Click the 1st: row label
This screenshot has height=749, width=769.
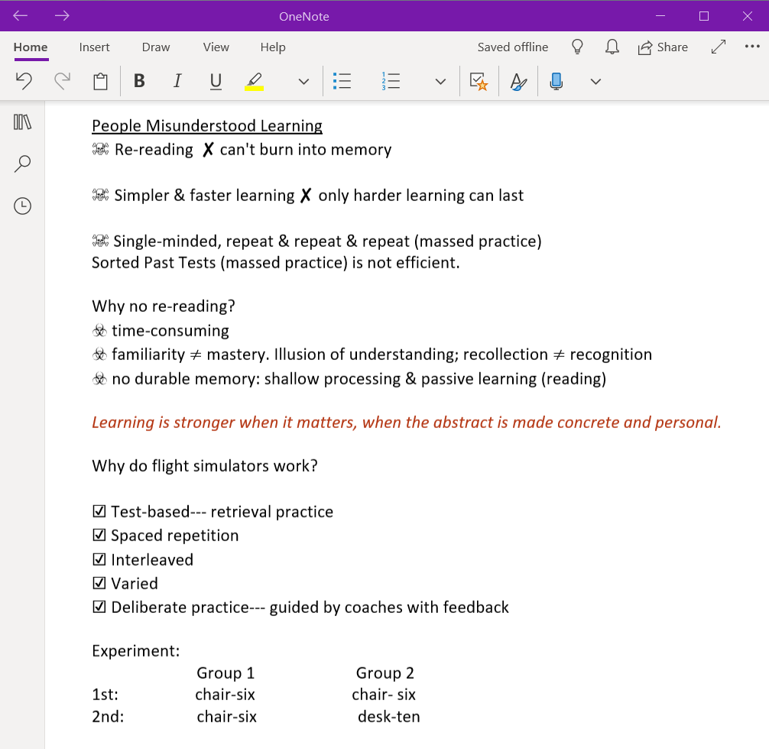point(105,695)
